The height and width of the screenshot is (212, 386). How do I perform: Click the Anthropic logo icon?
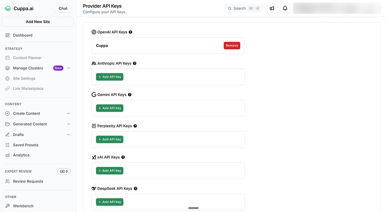94,63
